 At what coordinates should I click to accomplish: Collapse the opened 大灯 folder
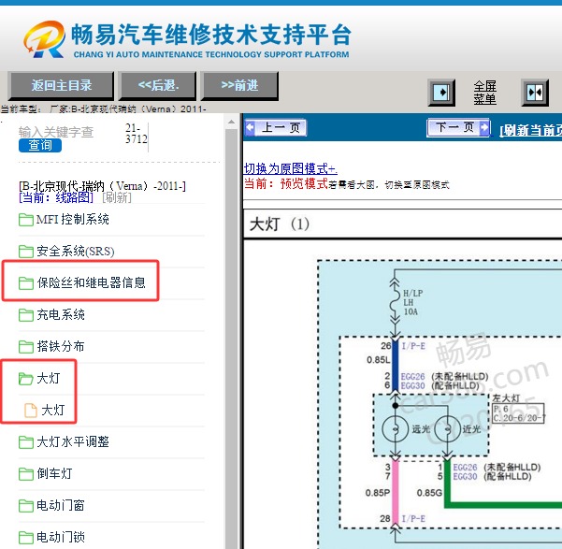39,378
